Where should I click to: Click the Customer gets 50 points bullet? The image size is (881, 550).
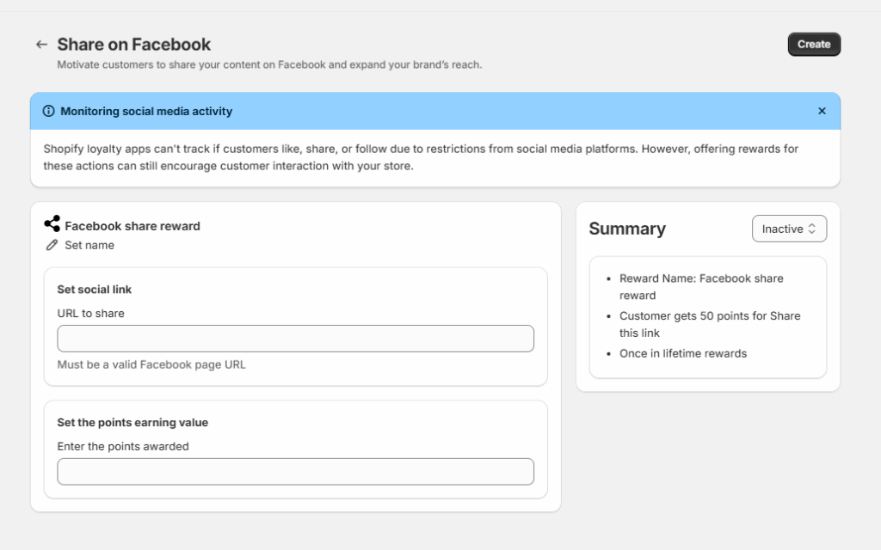tap(710, 324)
